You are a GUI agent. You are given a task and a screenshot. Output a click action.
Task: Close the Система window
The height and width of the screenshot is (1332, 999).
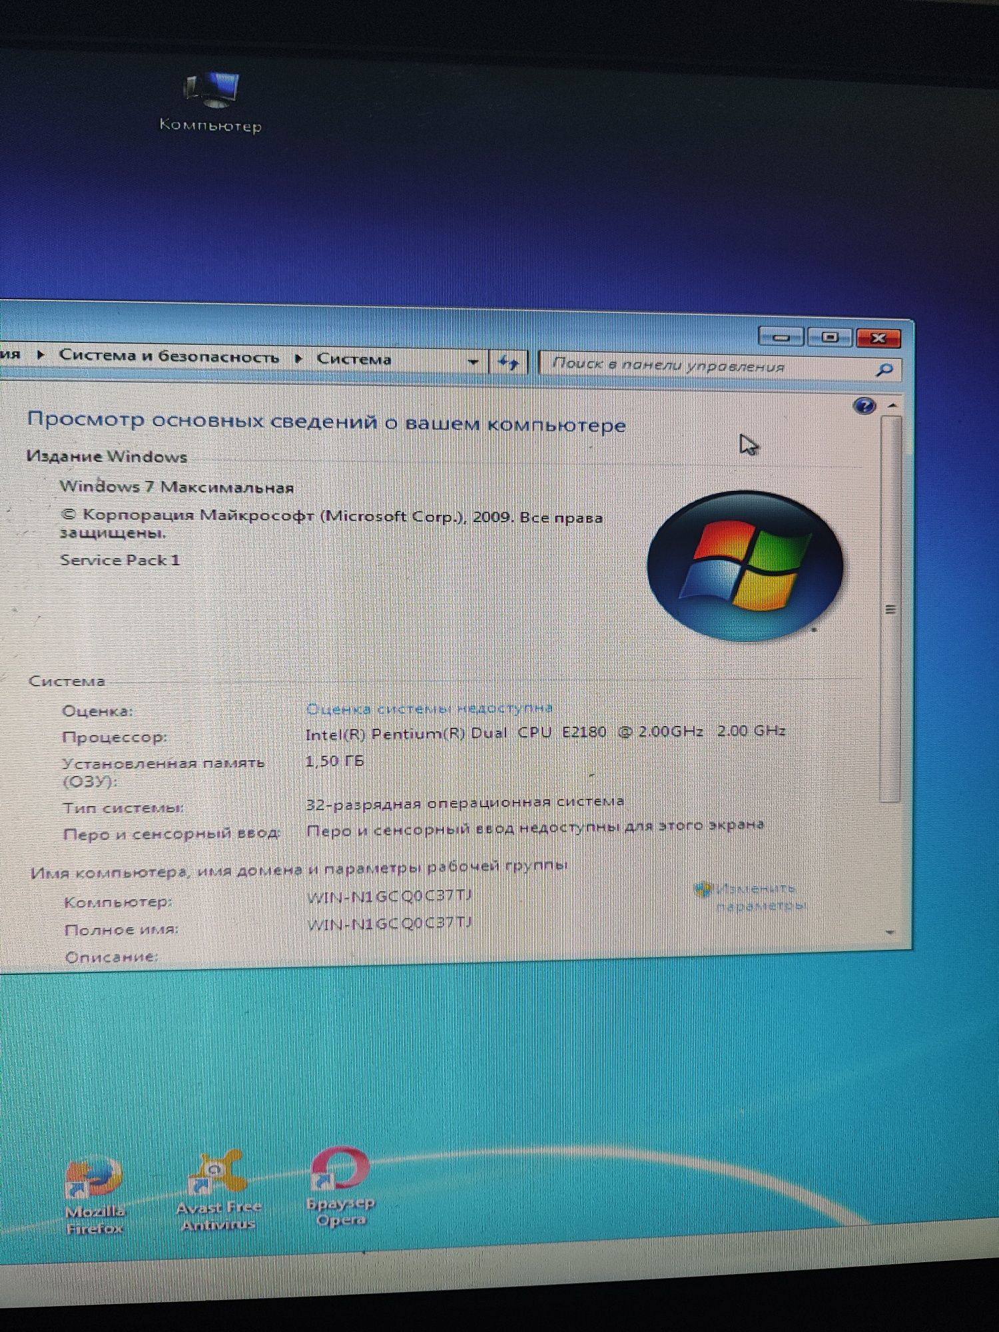878,338
